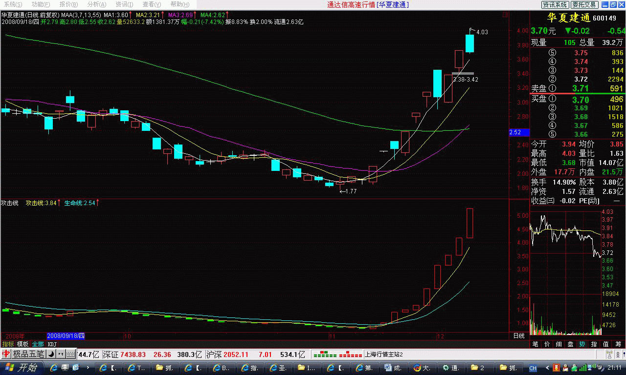Click the green-red market breadth indicator

click(x=337, y=354)
